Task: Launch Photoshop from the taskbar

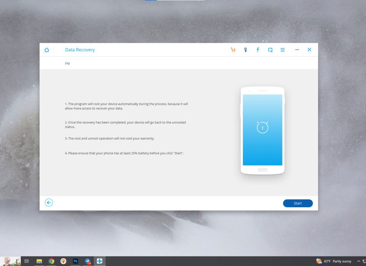Action: pos(75,261)
